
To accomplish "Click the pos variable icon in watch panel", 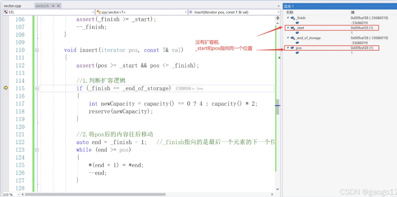I will tap(292, 48).
